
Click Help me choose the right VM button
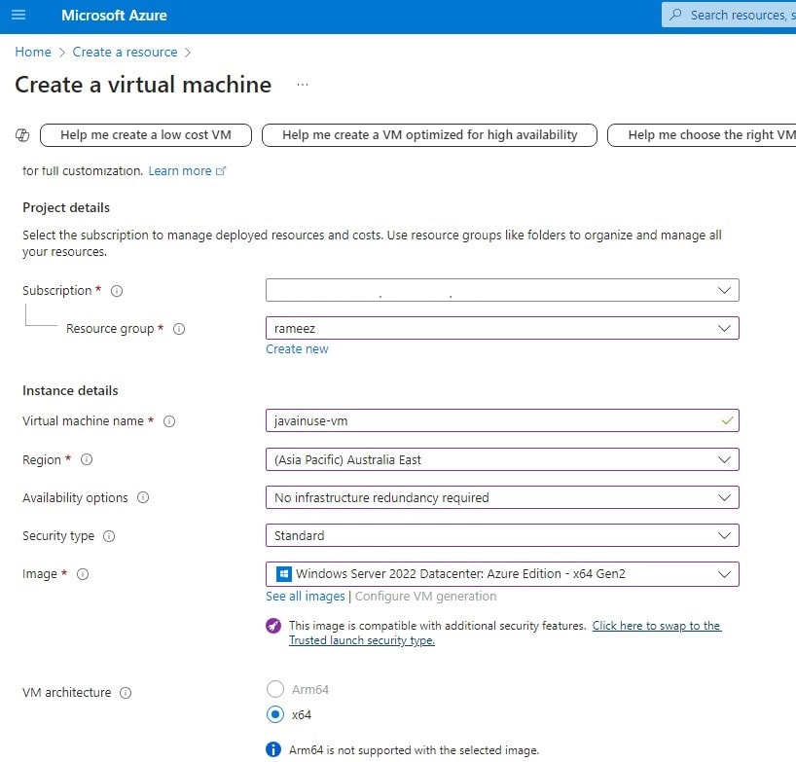tap(702, 135)
